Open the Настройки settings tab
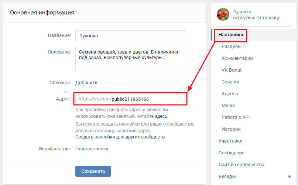Viewport: 298px width, 185px height. tap(231, 35)
